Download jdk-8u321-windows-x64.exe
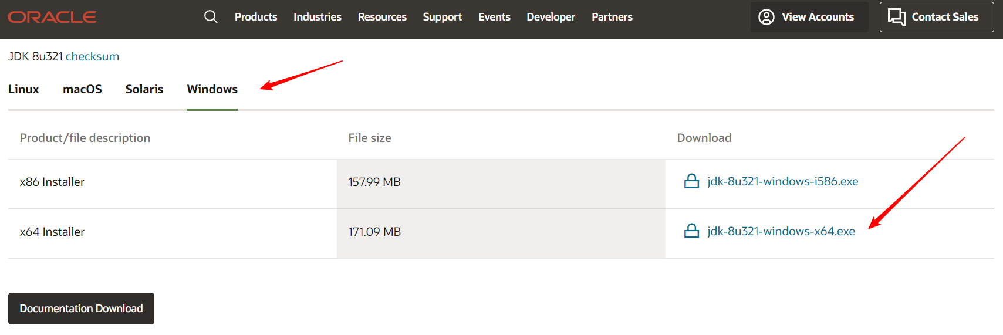1003x335 pixels. (x=781, y=231)
